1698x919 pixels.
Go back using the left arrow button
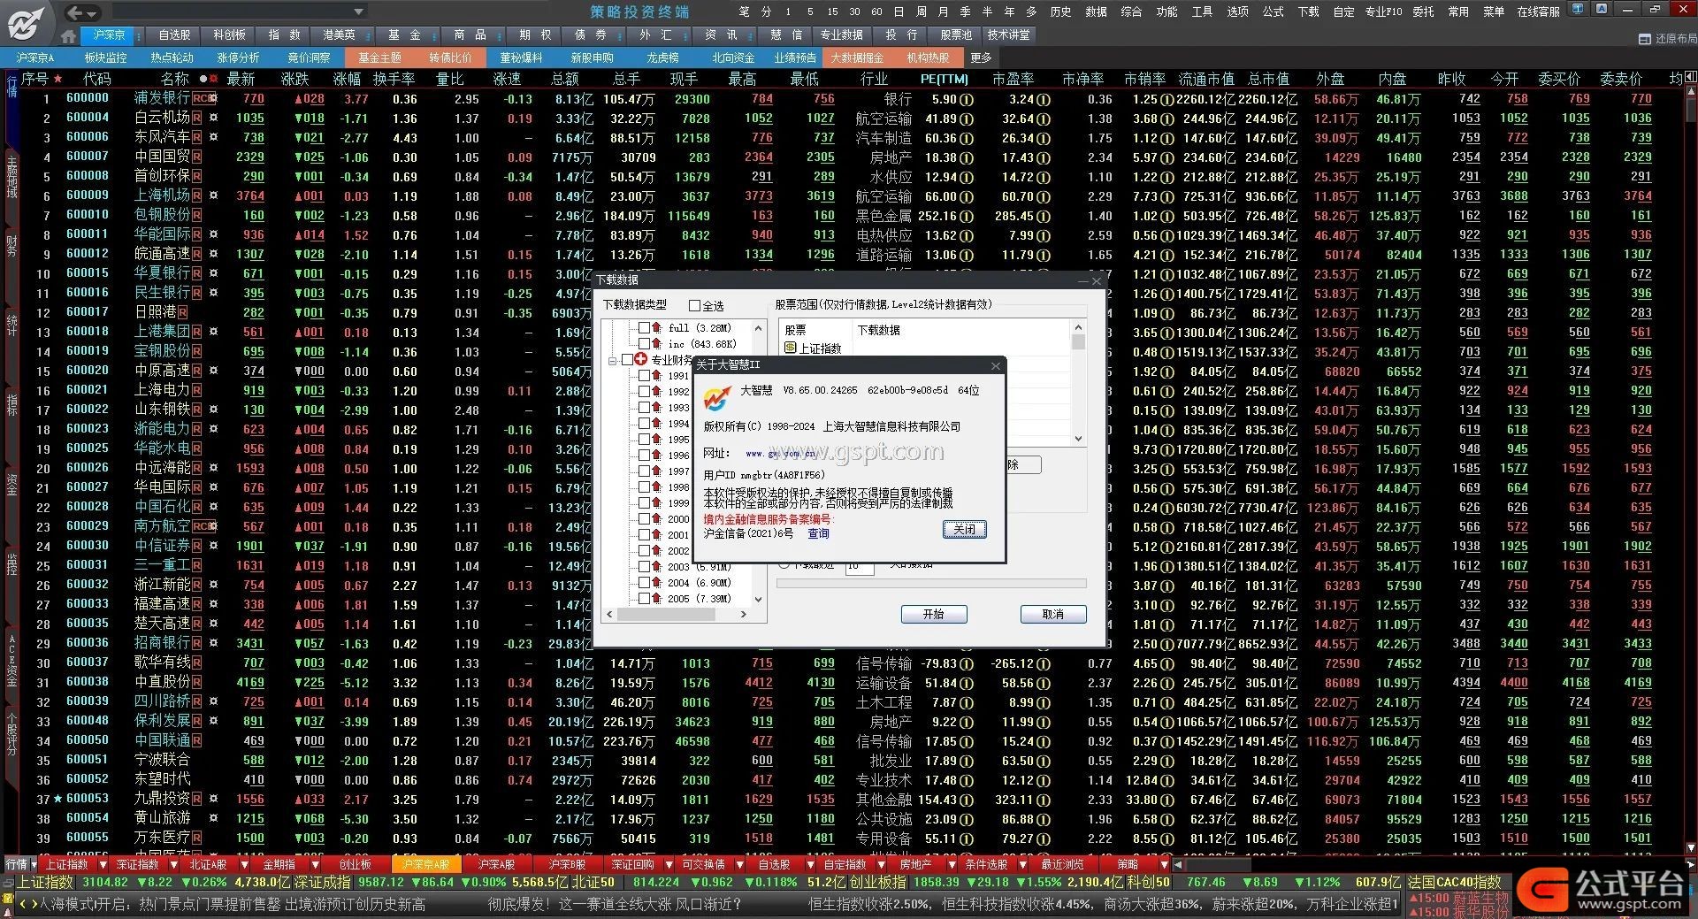coord(75,12)
